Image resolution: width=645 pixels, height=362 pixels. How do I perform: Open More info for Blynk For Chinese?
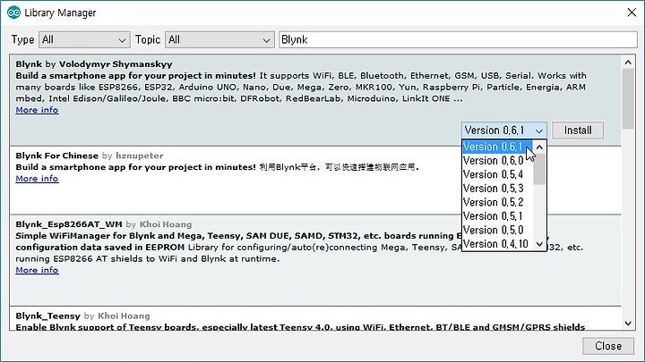coord(37,179)
